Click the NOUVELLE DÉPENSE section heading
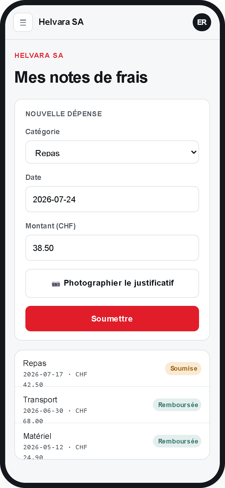This screenshot has height=488, width=225. pos(64,114)
